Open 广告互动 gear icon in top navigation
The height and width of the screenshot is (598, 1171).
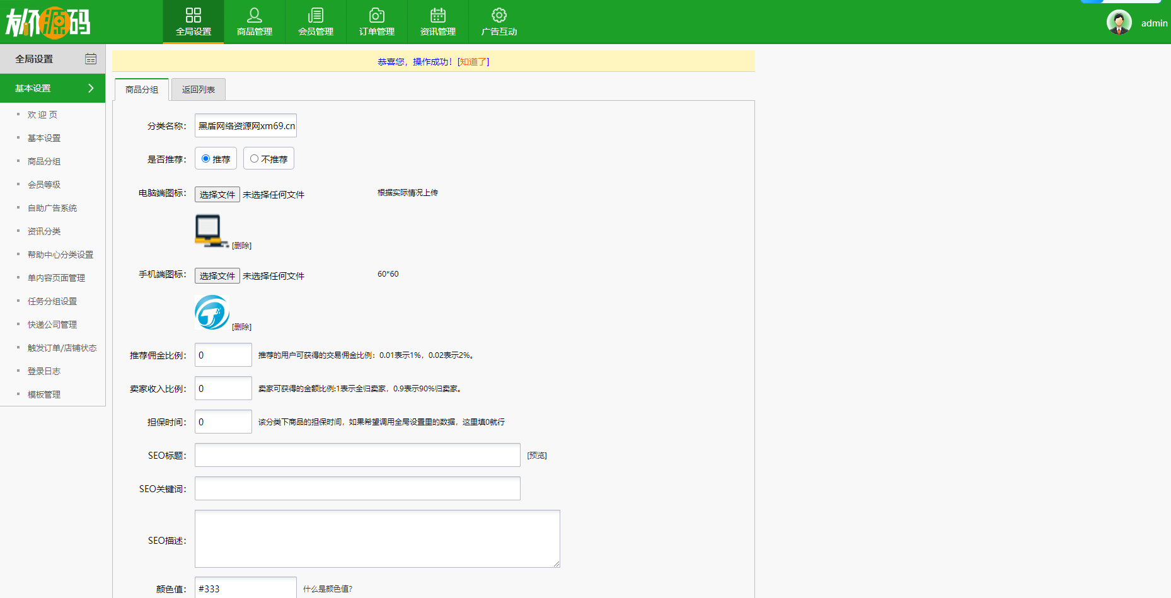tap(499, 15)
